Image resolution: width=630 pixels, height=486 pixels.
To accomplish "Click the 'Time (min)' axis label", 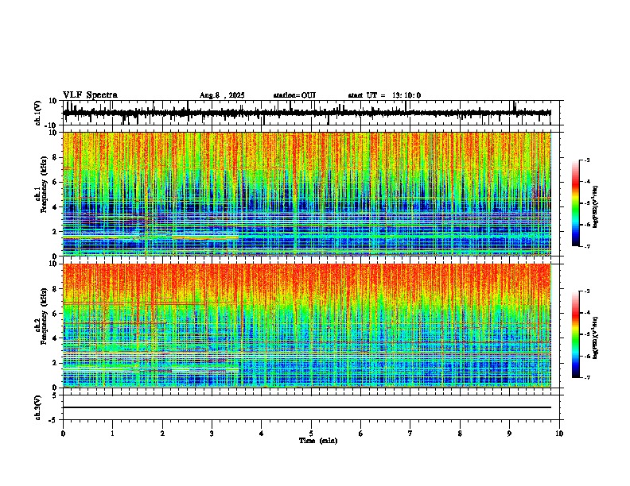I will coord(318,441).
